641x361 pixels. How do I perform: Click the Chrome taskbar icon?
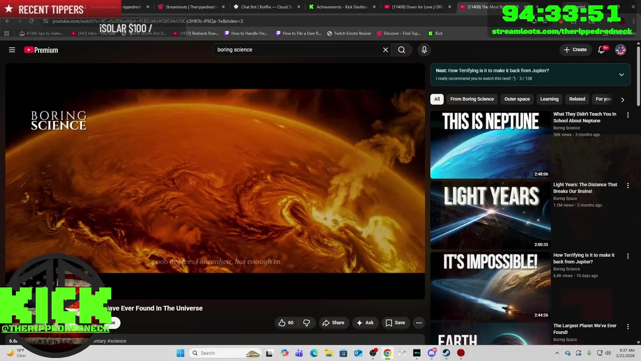tap(387, 353)
